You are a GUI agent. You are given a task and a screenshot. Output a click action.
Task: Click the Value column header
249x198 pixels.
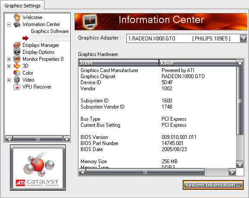[197, 63]
